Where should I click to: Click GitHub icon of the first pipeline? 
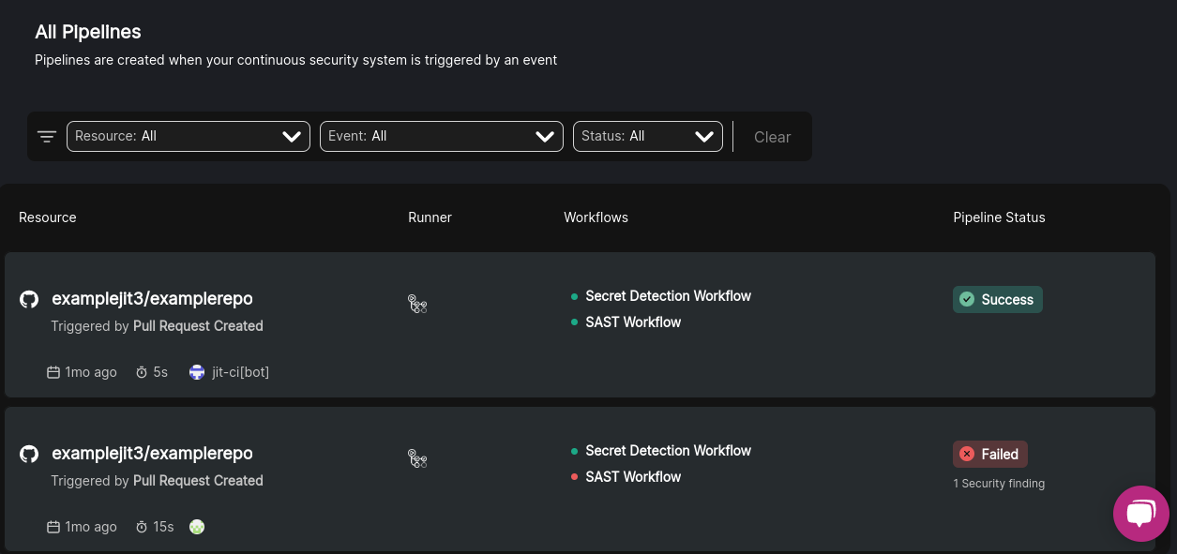[29, 299]
